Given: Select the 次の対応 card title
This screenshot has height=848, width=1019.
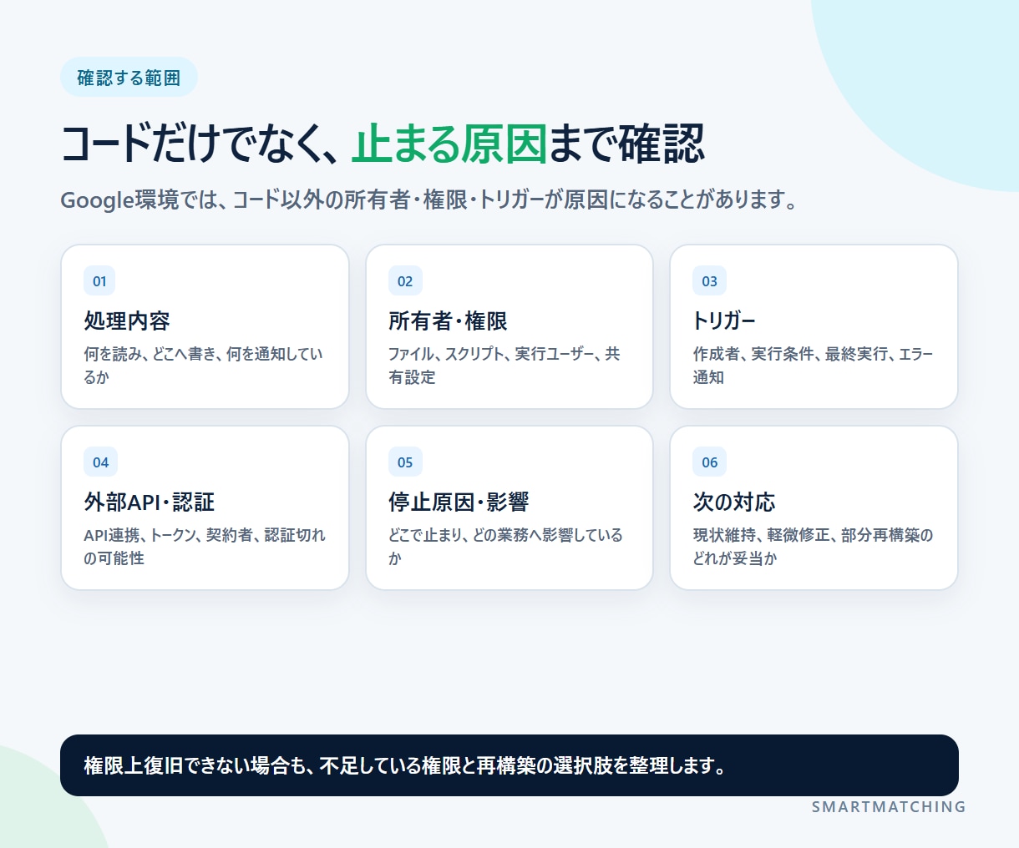Looking at the screenshot, I should pyautogui.click(x=734, y=502).
